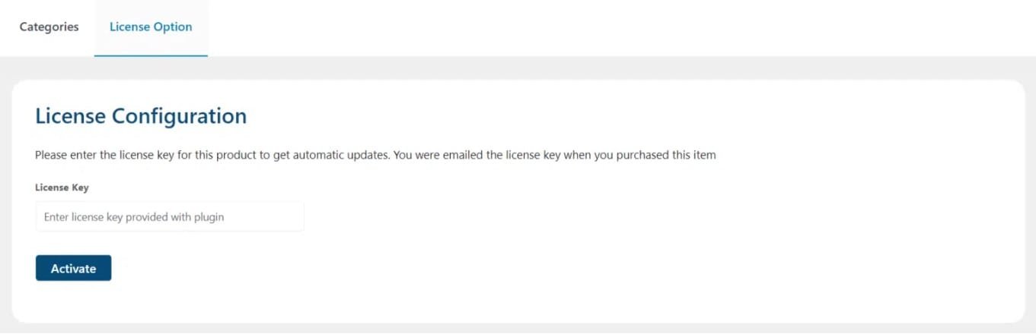Viewport: 1036px width, 334px height.
Task: Switch to the Categories tab
Action: click(49, 27)
